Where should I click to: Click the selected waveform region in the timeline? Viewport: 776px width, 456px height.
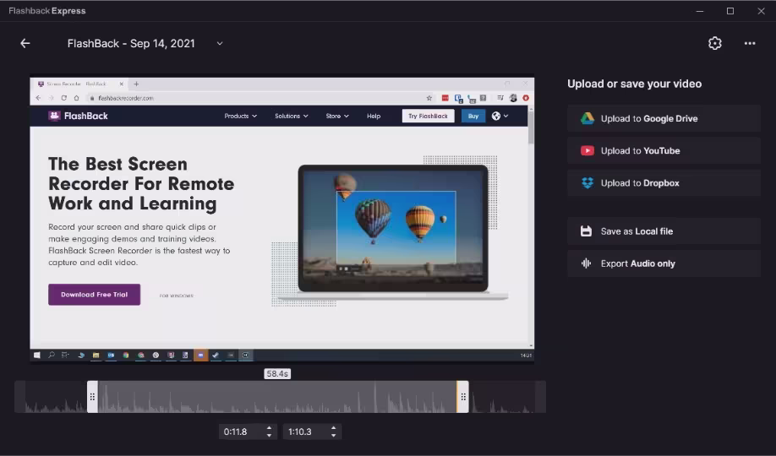(277, 397)
